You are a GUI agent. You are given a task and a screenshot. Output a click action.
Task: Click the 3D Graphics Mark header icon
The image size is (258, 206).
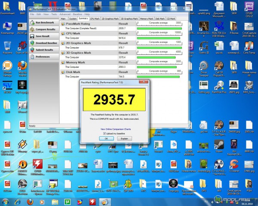63,53
